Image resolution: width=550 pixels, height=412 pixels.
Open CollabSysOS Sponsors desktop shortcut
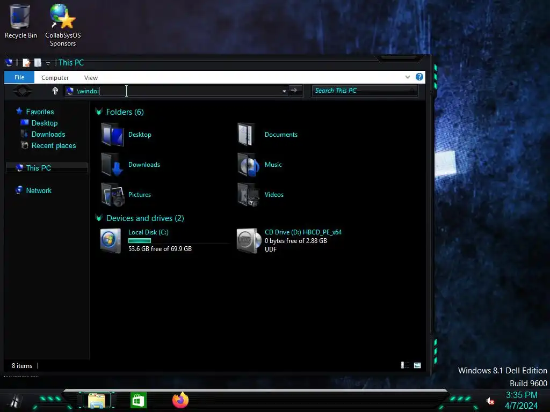(x=63, y=25)
